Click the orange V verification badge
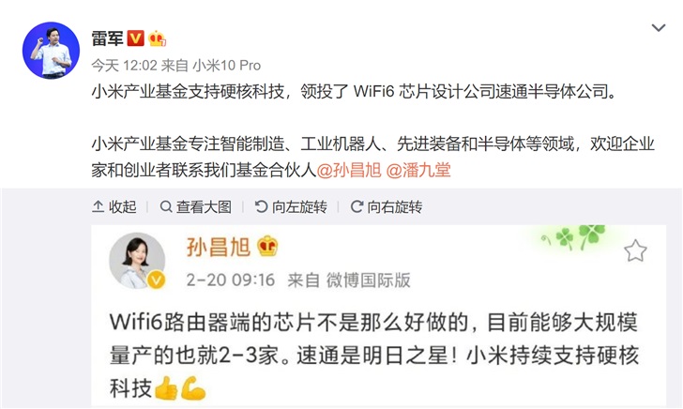683x409 pixels. click(x=135, y=38)
